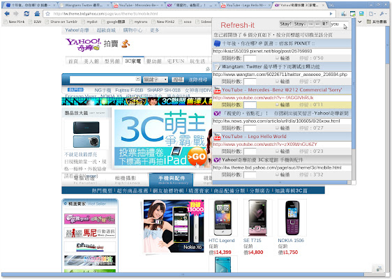Click the PIXNET blue favicon
This screenshot has width=392, height=279.
[217, 43]
